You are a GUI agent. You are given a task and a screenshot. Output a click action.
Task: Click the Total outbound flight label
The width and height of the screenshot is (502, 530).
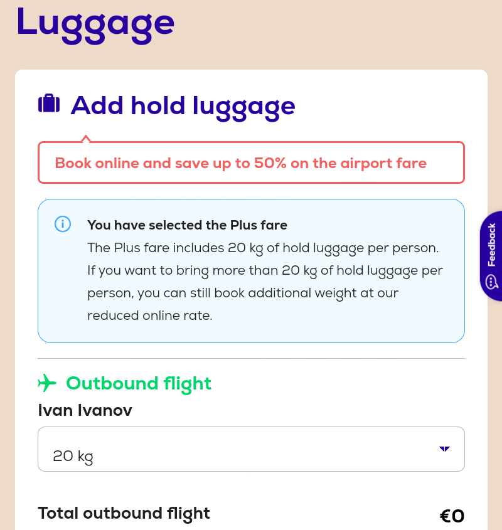124,514
